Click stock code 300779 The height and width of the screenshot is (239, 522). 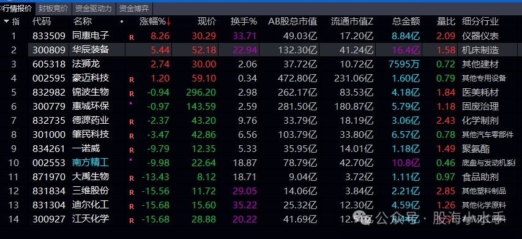coord(49,107)
